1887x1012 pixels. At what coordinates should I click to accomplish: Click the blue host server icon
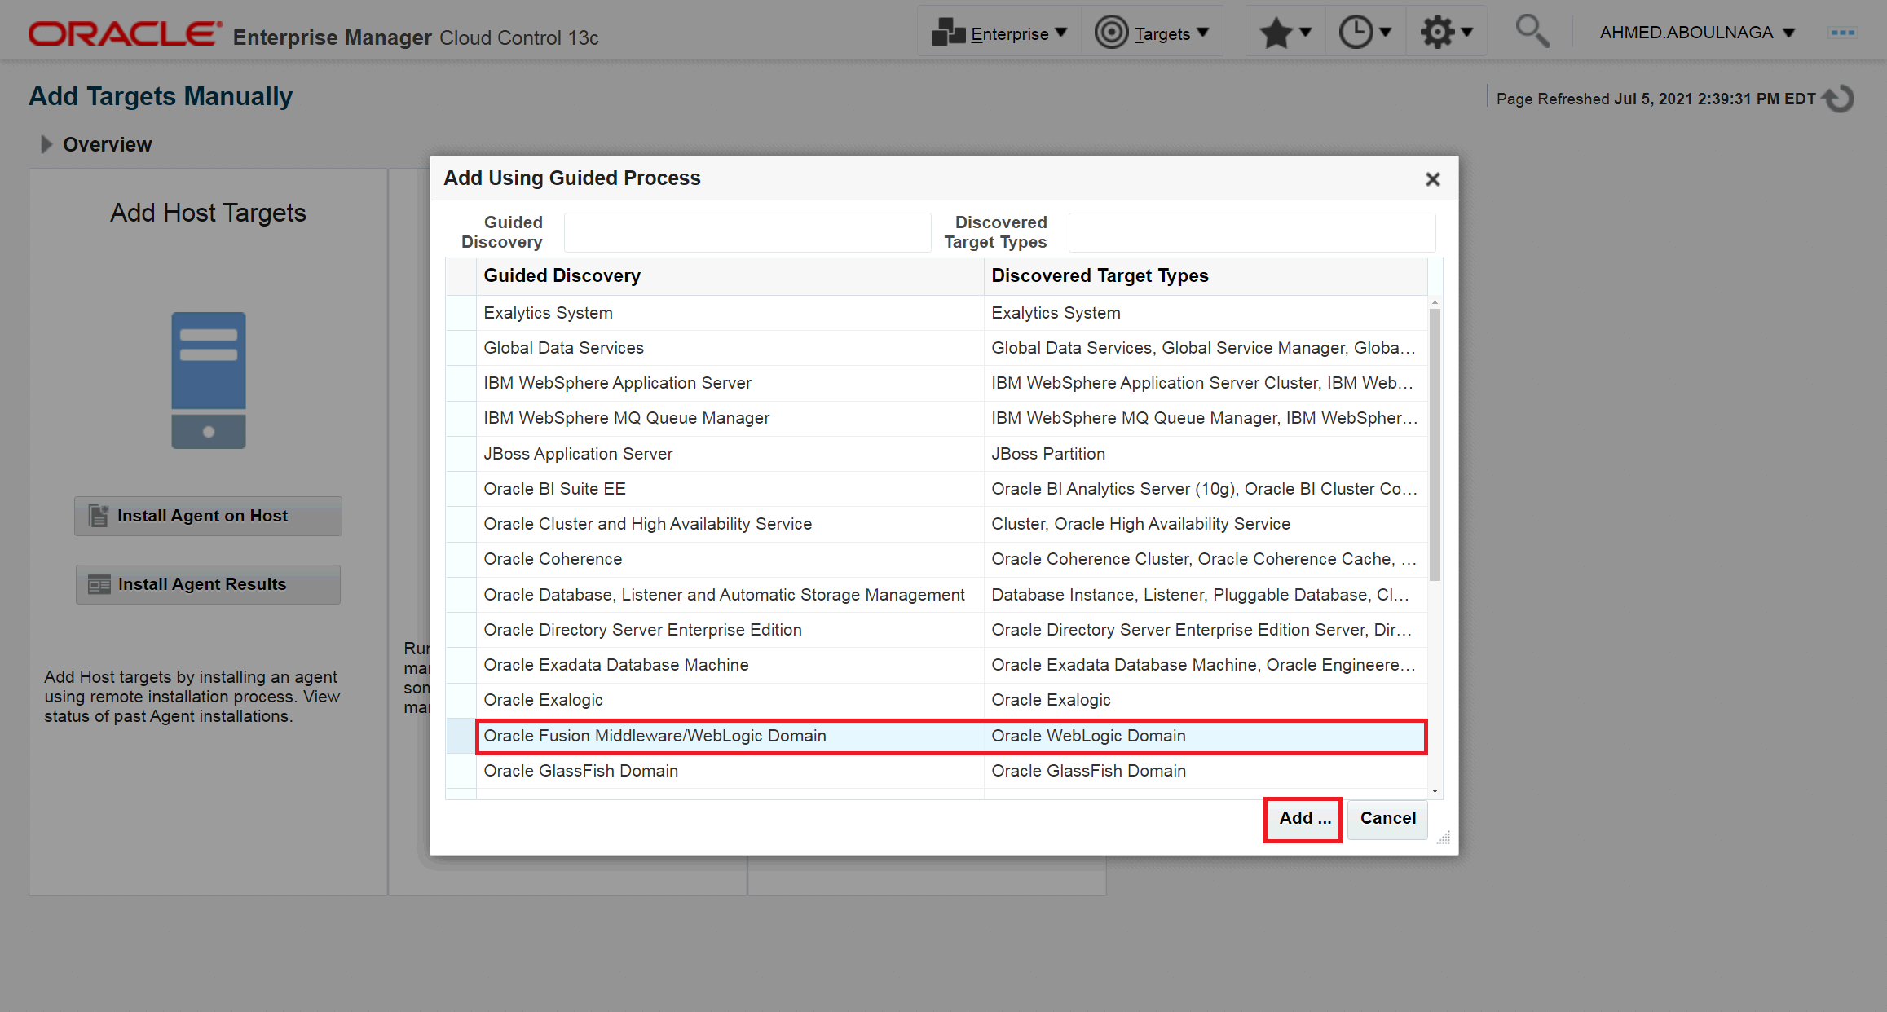(208, 380)
